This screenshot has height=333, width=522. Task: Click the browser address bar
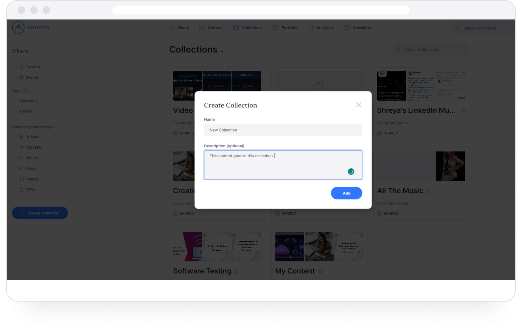261,10
